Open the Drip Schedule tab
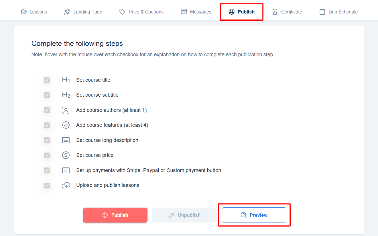Image resolution: width=378 pixels, height=236 pixels. (x=338, y=12)
